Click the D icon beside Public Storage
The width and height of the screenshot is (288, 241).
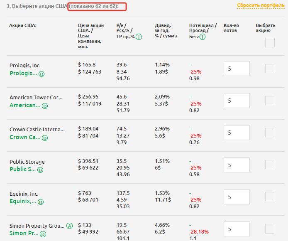click(40, 170)
